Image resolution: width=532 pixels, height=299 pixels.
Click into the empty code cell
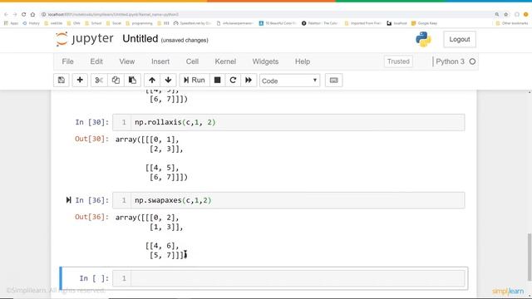coord(298,278)
